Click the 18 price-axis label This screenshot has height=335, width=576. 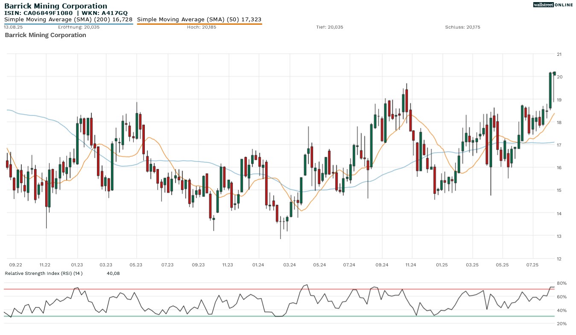(x=559, y=122)
